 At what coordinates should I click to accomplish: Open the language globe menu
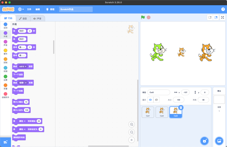pos(21,9)
